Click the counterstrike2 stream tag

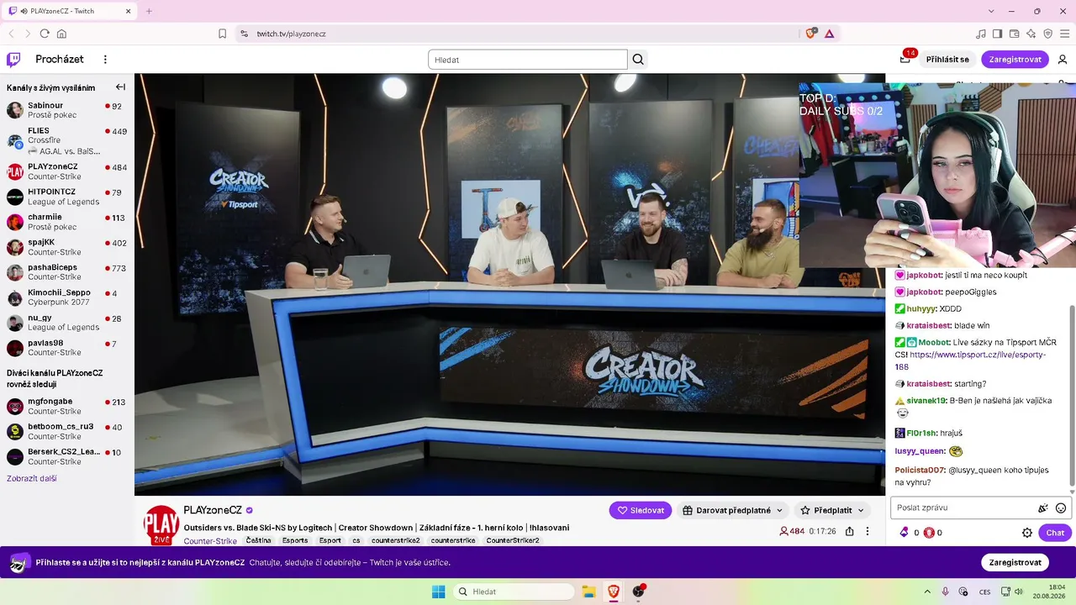(395, 540)
